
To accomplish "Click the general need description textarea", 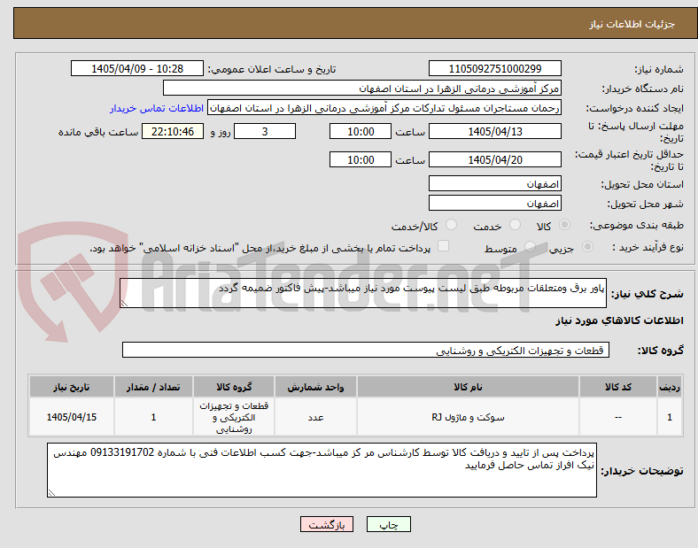I will click(363, 293).
